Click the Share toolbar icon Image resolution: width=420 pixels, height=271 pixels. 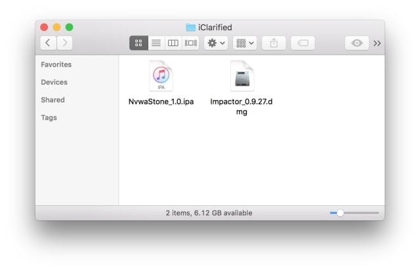click(274, 43)
